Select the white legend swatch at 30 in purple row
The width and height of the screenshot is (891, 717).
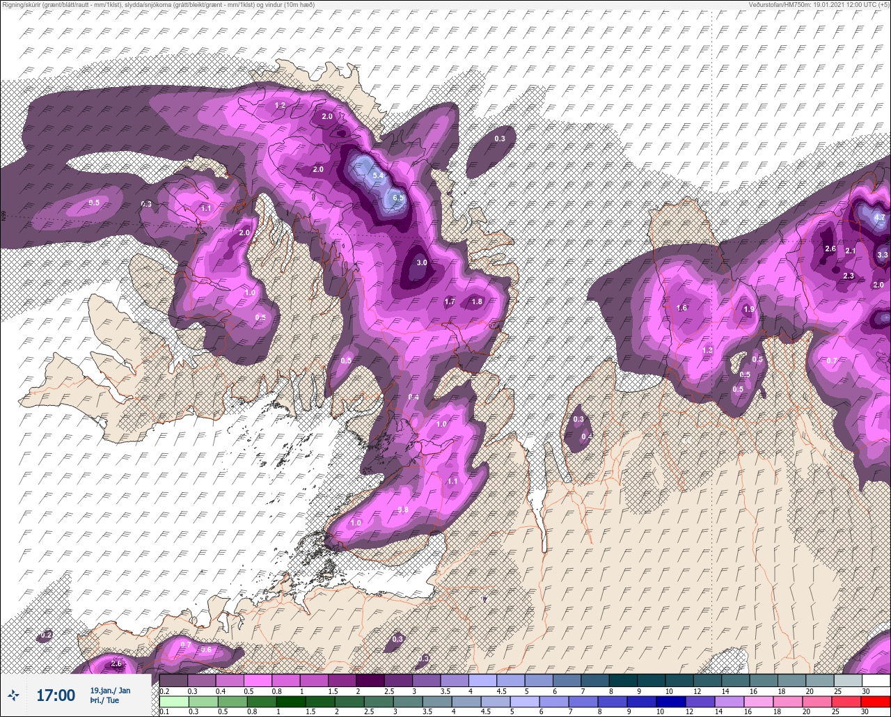point(876,680)
